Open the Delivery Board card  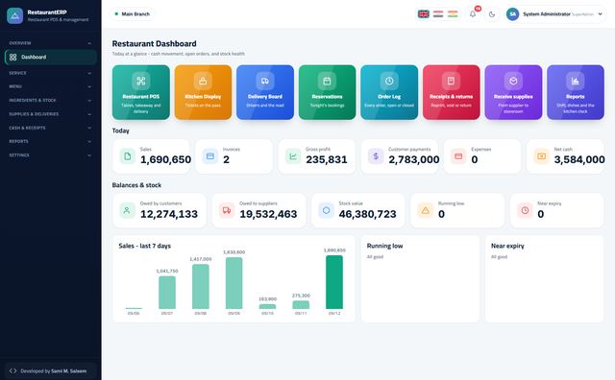[265, 92]
